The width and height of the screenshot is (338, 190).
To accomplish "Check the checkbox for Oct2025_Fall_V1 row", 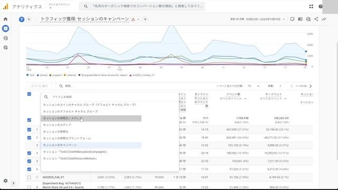I will [x=30, y=177].
